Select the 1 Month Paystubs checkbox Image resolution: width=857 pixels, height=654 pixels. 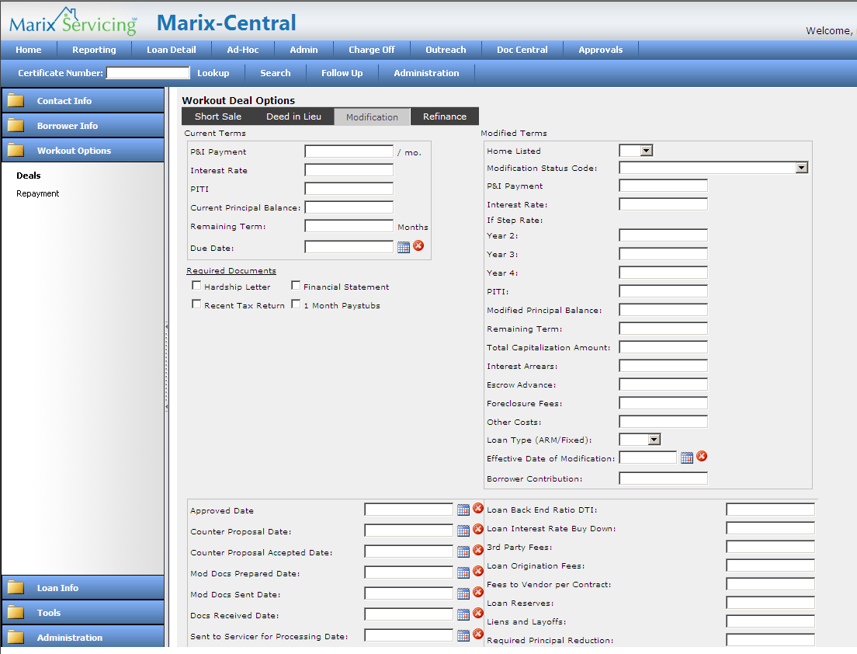296,304
